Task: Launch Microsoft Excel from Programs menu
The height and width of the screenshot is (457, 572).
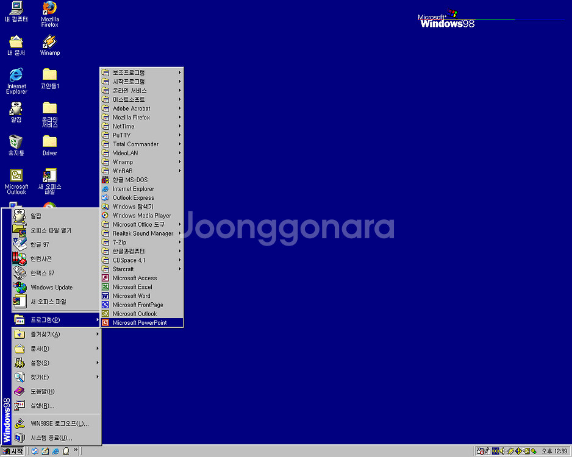Action: (142, 287)
